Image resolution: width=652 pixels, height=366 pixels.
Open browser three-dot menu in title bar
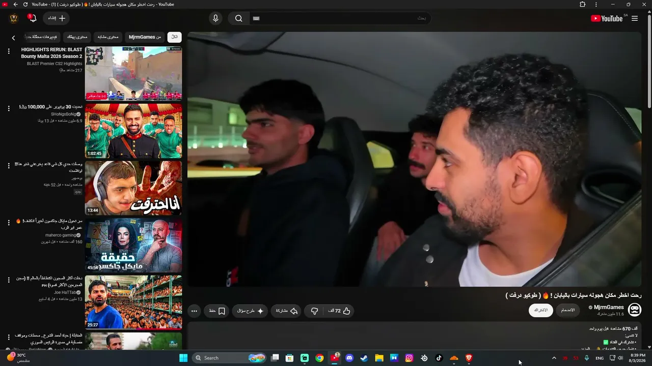click(x=596, y=5)
